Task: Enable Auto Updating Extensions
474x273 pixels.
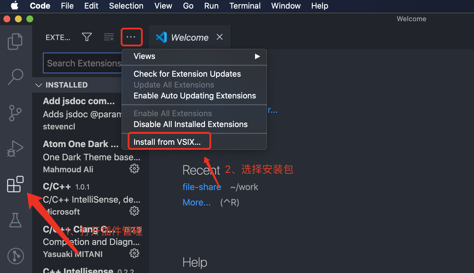Action: pos(195,96)
